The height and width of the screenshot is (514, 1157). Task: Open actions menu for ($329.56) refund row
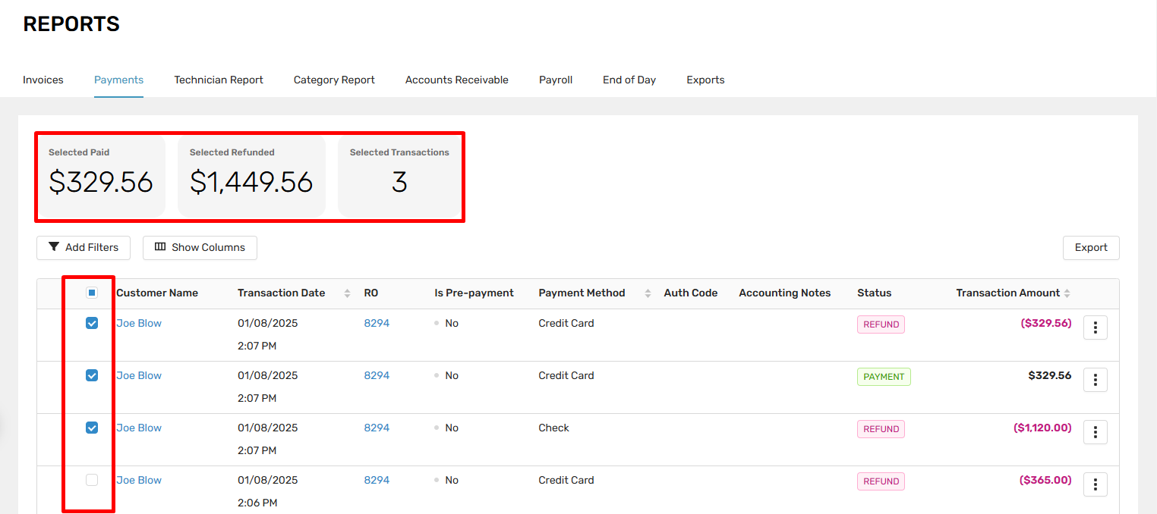click(1096, 328)
